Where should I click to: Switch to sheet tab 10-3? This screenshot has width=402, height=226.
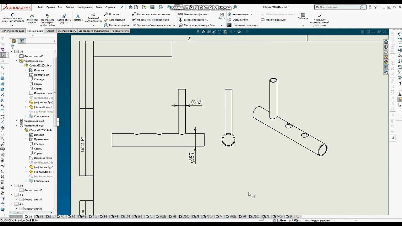click(x=126, y=217)
